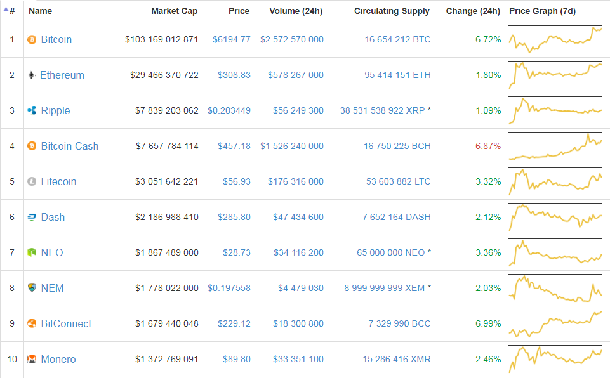
Task: Click supply 16 654 212 BTC
Action: [397, 40]
